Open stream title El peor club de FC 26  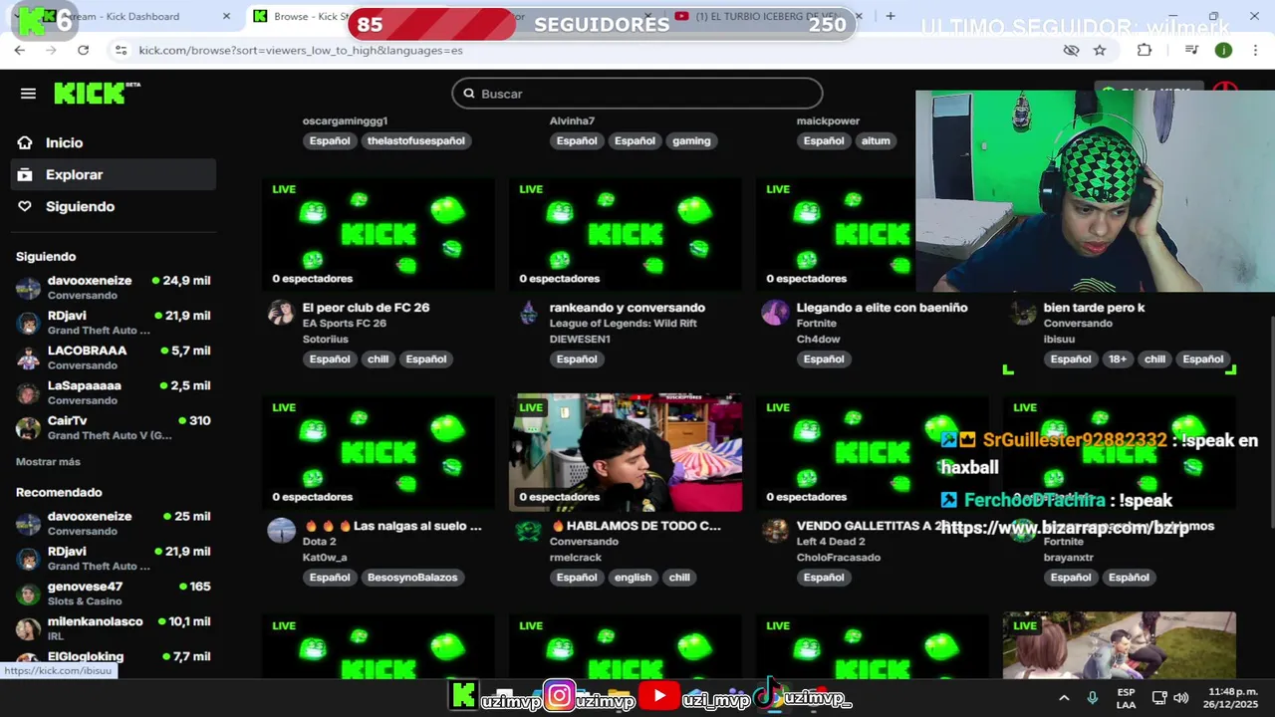tap(366, 308)
